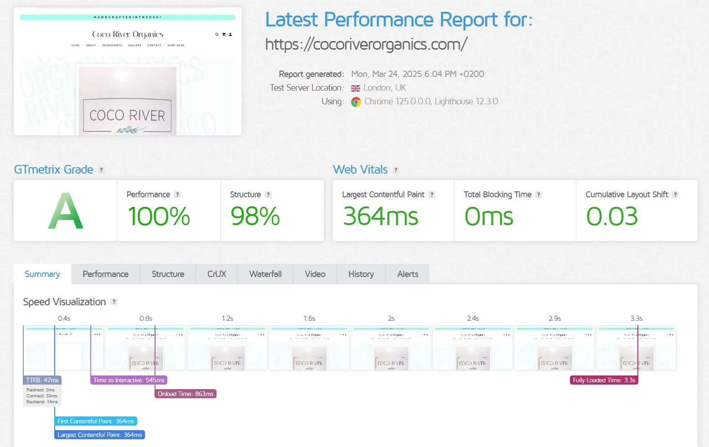Select the Video tab

(315, 274)
